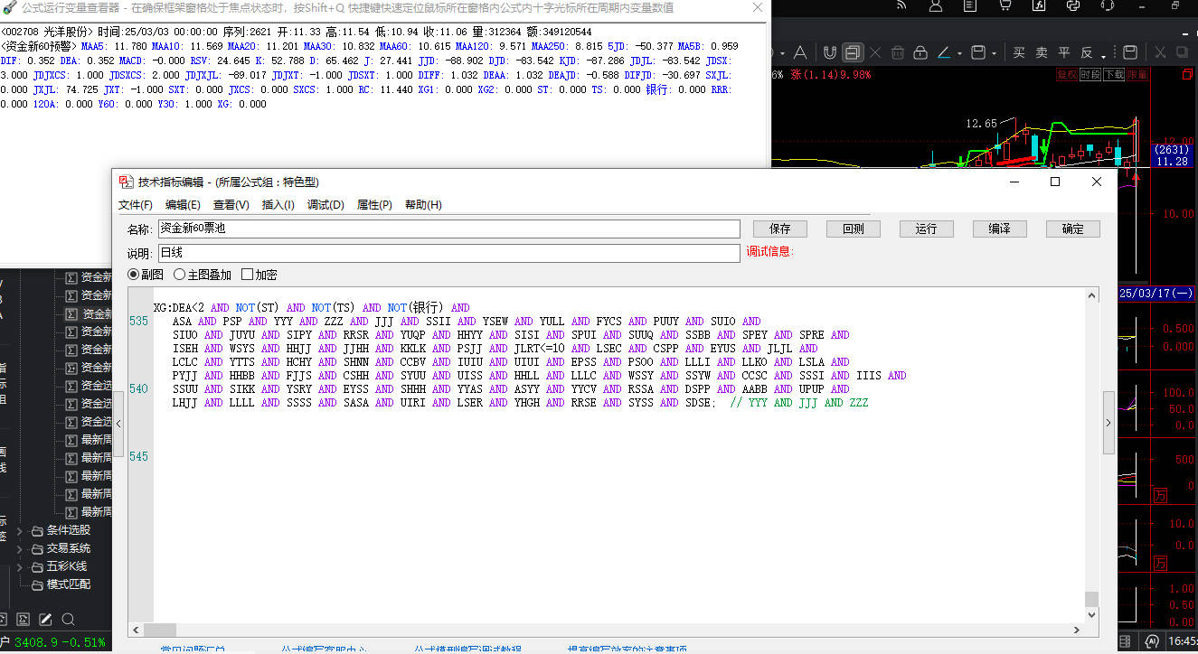Open the 插入(I) menu
This screenshot has height=654, width=1198.
pos(278,205)
